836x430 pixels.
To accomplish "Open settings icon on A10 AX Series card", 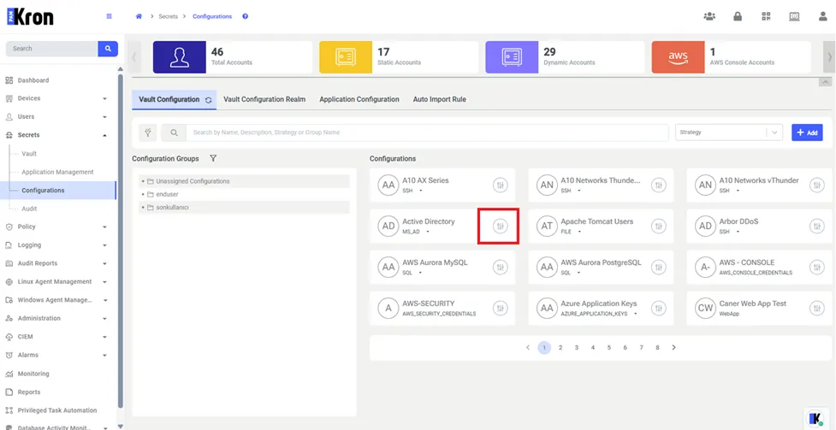I will [500, 186].
